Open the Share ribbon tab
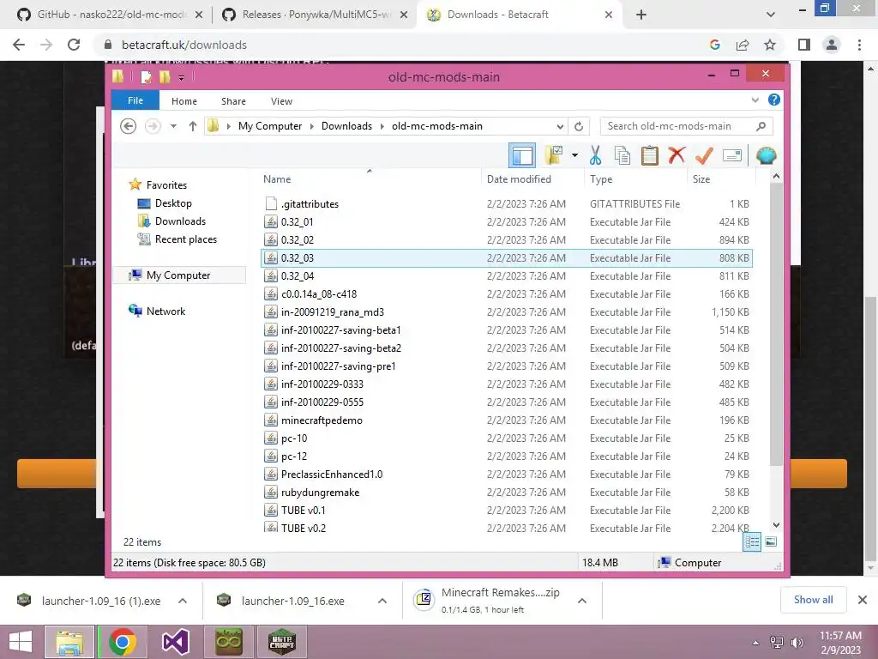Screen dimensions: 878x659 pyautogui.click(x=233, y=101)
